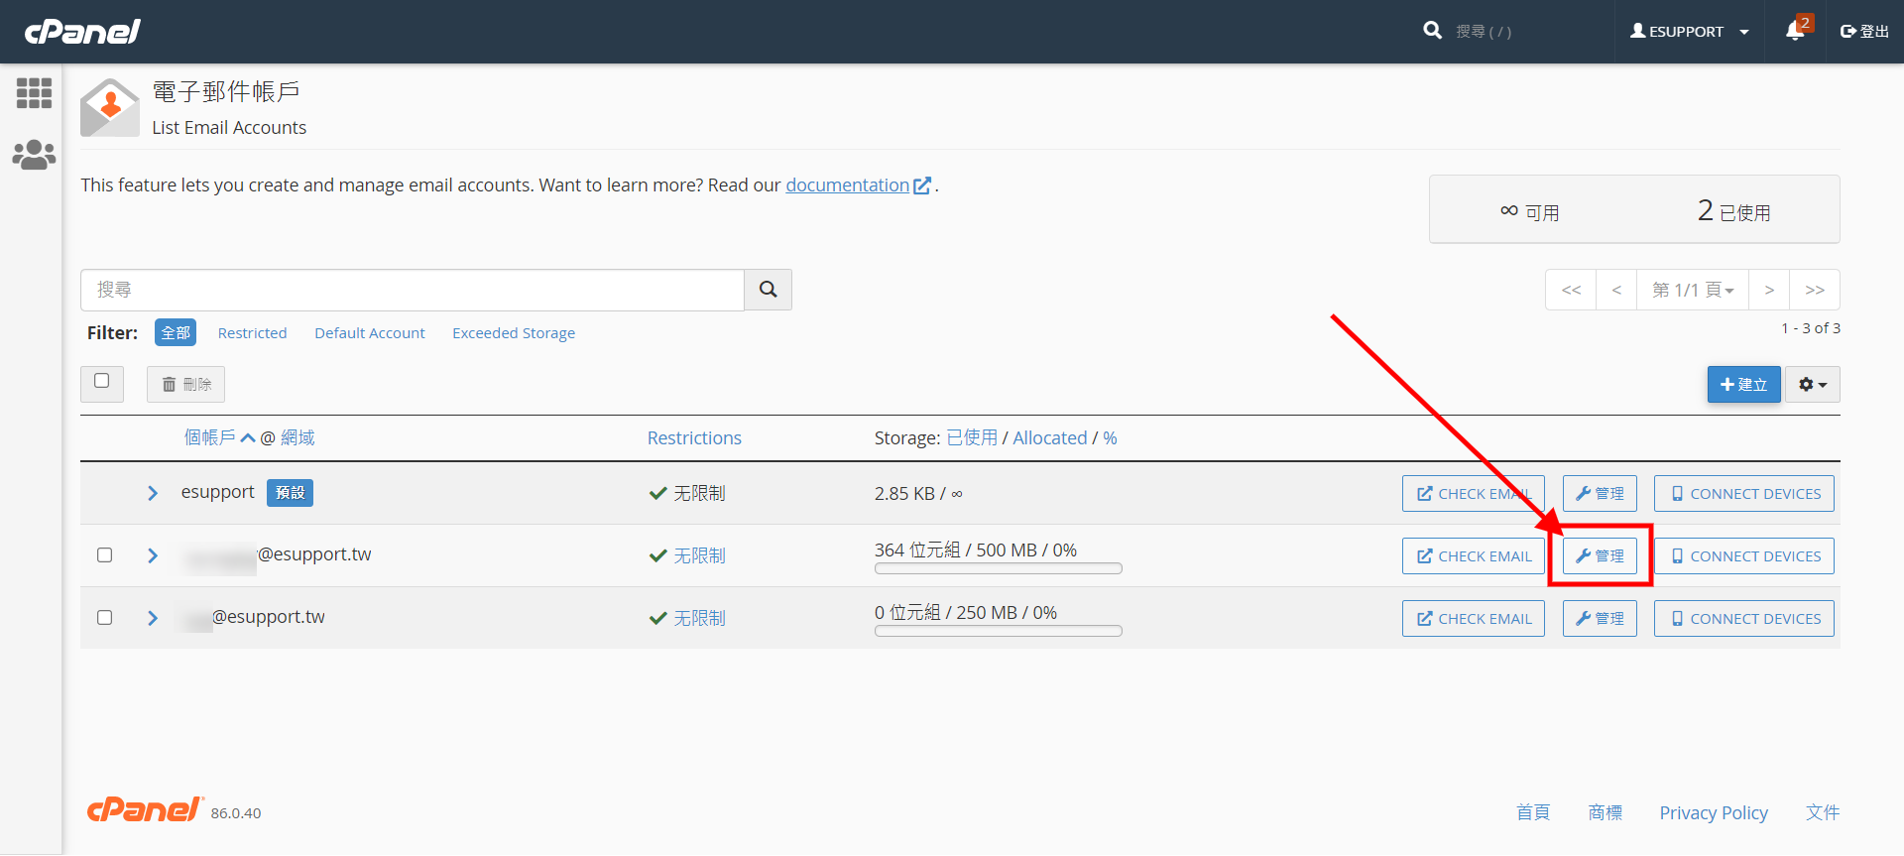Click storage usage bar for 500 MB account

pyautogui.click(x=998, y=569)
